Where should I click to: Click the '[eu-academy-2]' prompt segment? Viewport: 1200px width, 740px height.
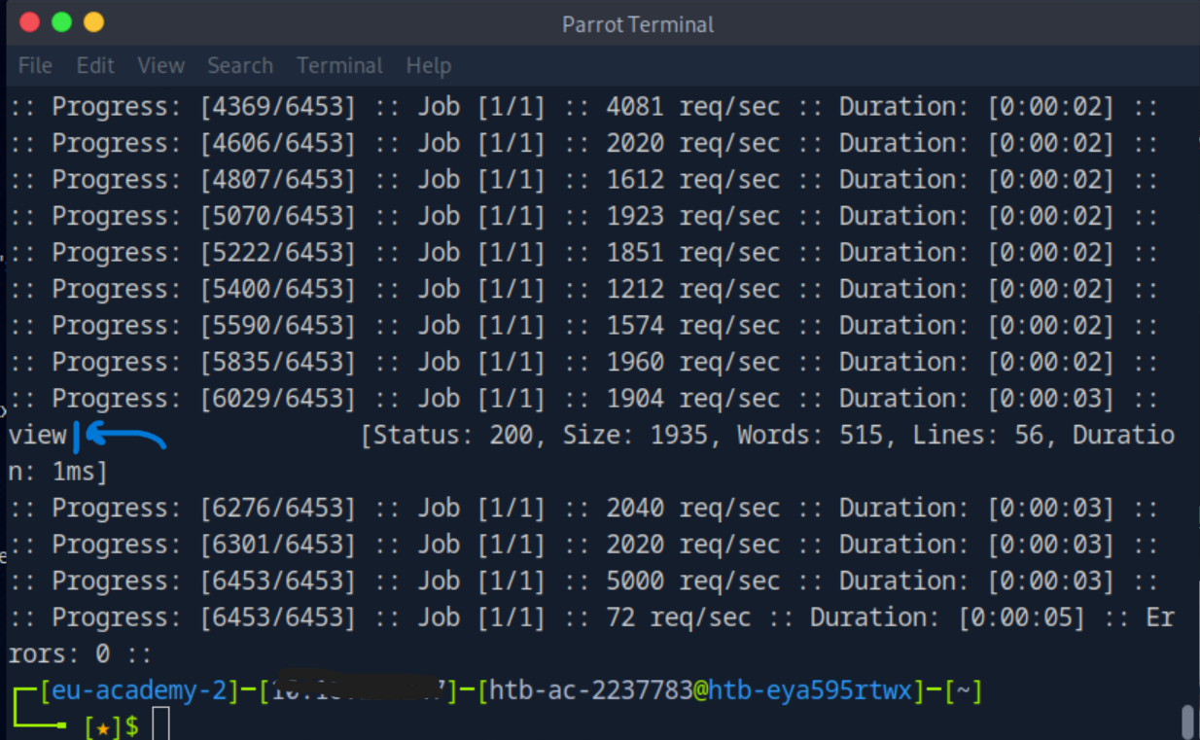click(137, 691)
